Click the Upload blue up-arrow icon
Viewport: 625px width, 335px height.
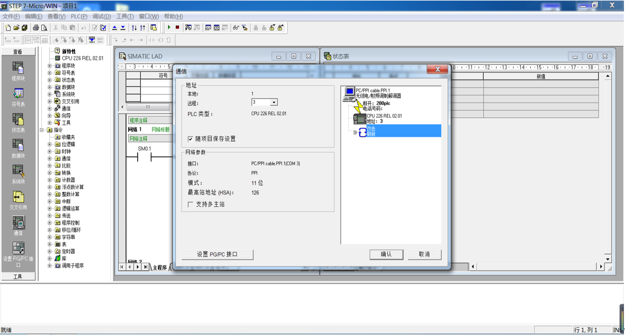[115, 28]
